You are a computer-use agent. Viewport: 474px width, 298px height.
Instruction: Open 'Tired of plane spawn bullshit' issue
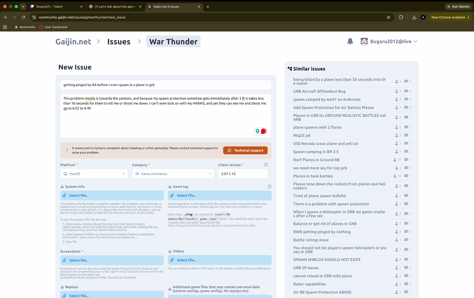coord(319,196)
